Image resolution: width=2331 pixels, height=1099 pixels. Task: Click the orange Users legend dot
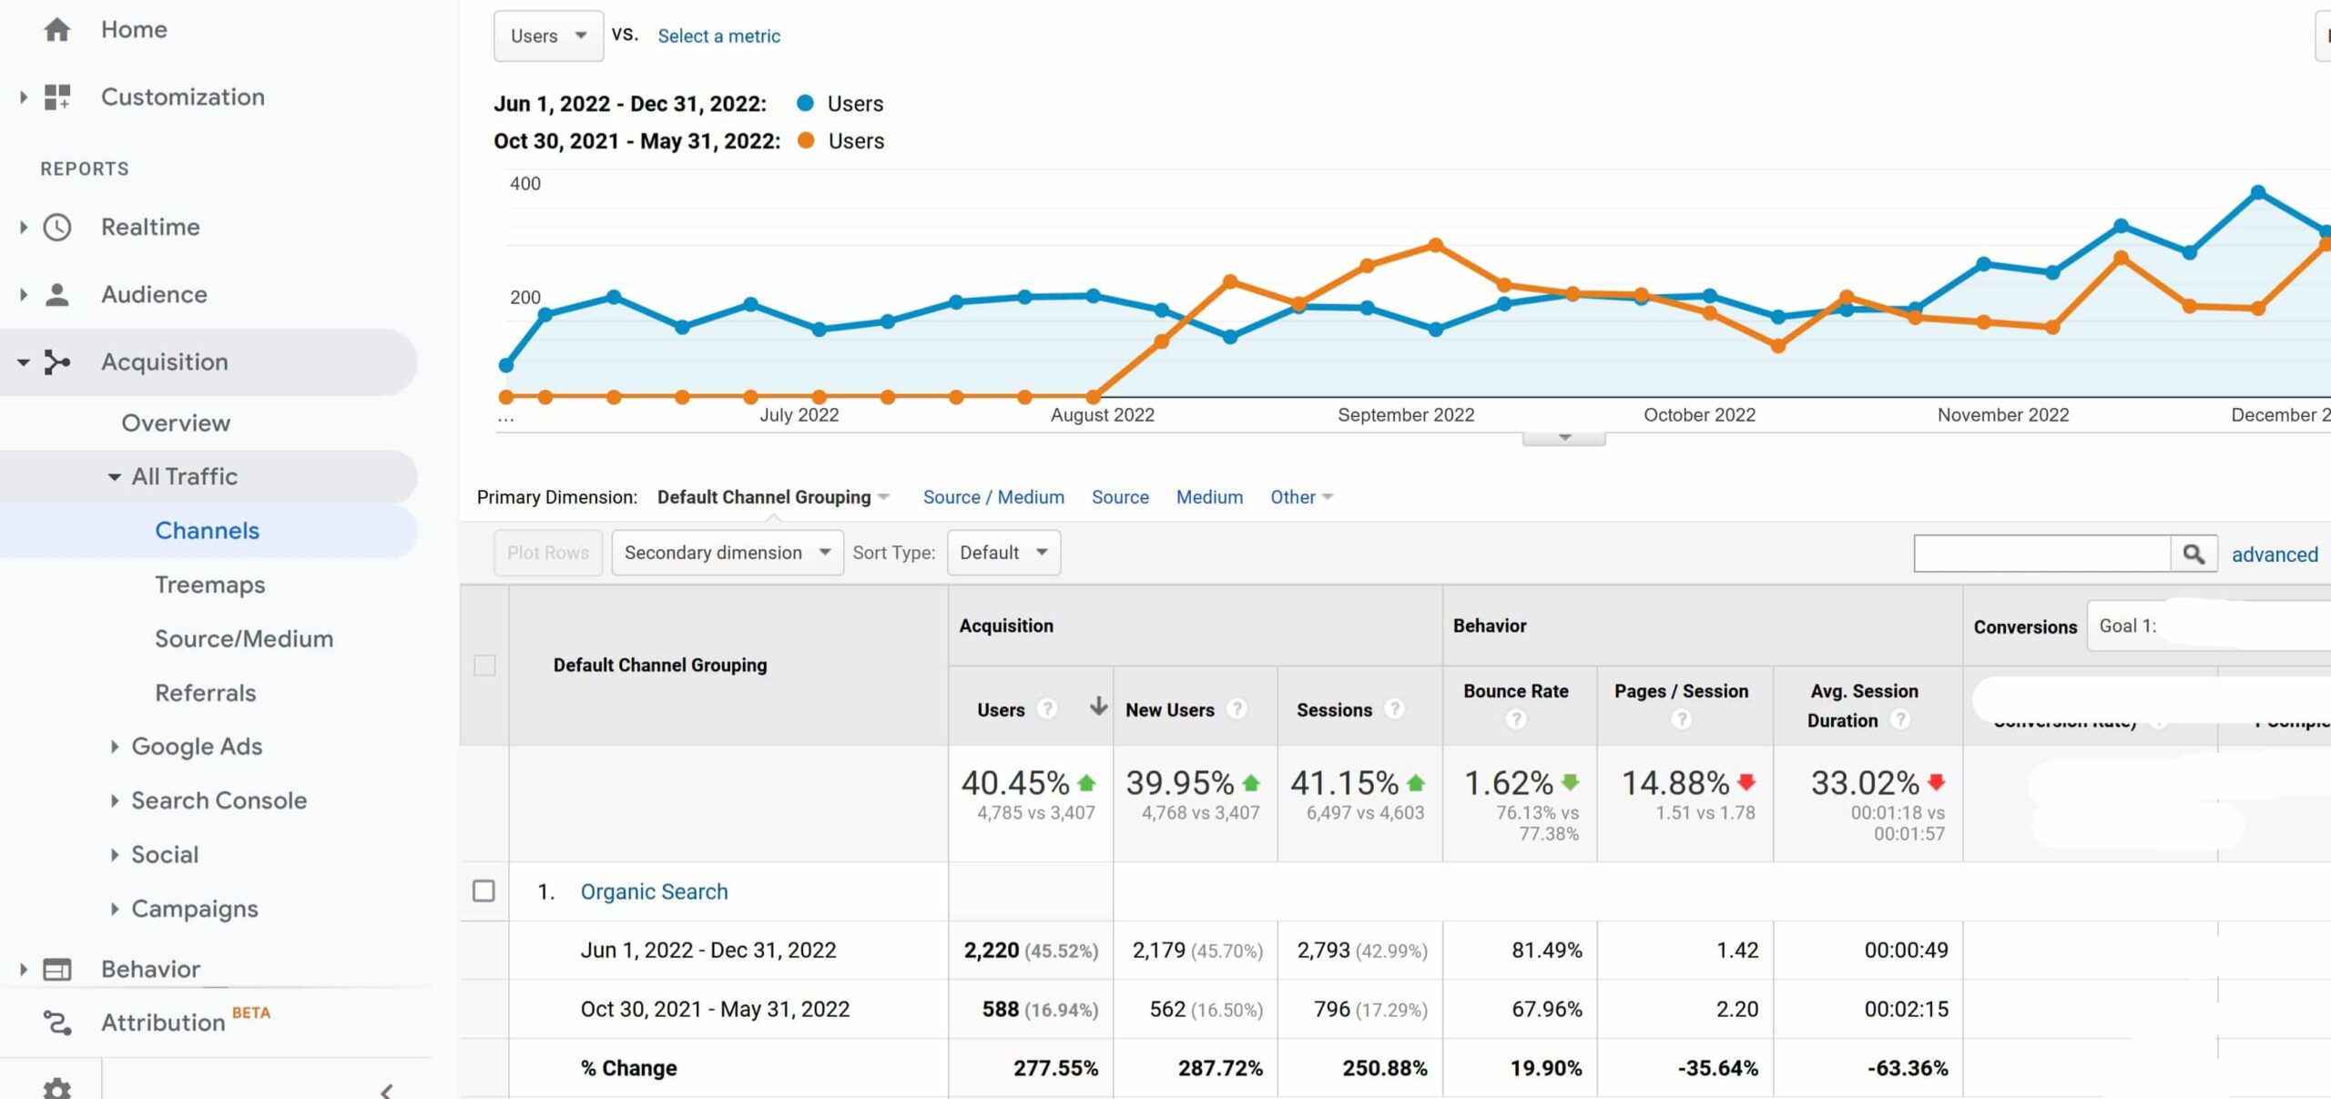(x=805, y=140)
